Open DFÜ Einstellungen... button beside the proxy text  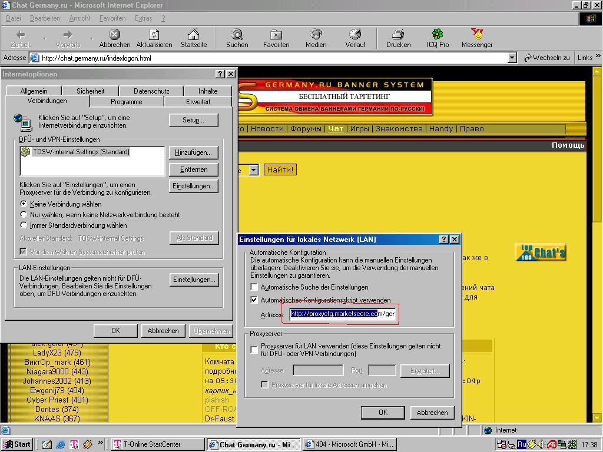tap(193, 186)
